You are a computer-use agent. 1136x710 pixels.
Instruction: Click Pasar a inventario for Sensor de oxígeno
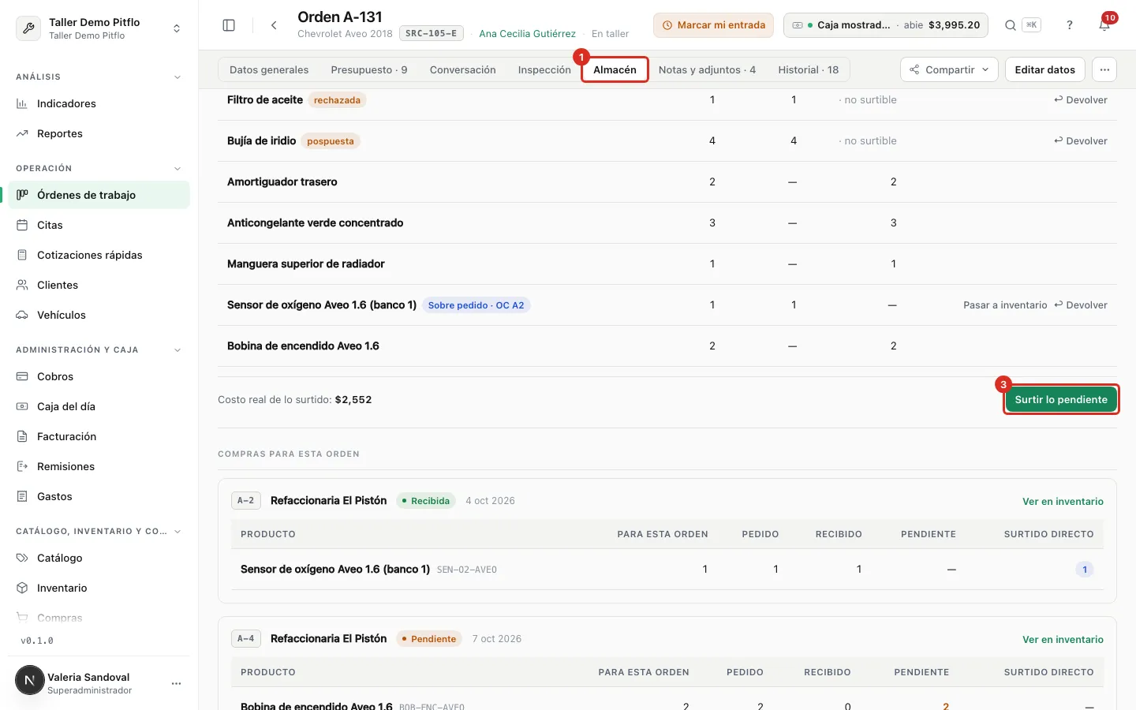pyautogui.click(x=1005, y=305)
